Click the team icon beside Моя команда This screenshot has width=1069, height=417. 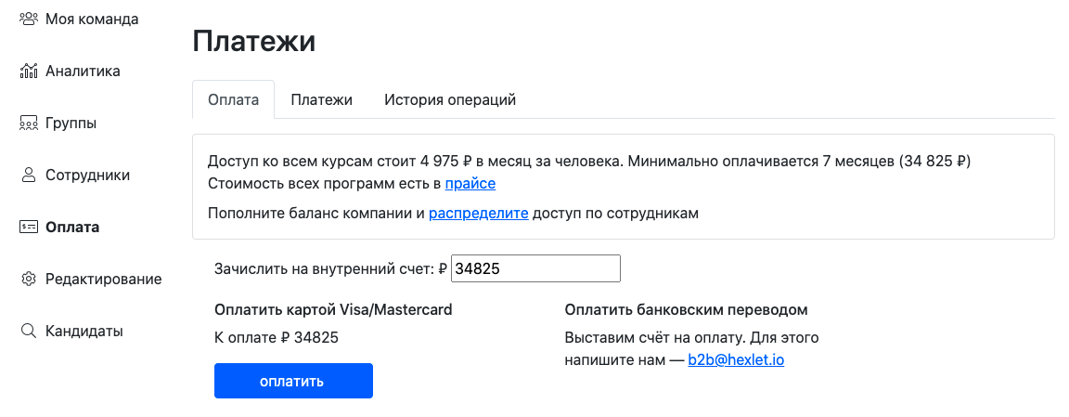[x=29, y=19]
